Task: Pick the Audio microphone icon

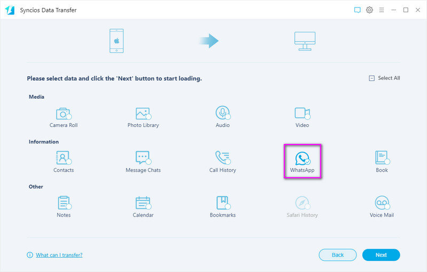Action: [223, 113]
